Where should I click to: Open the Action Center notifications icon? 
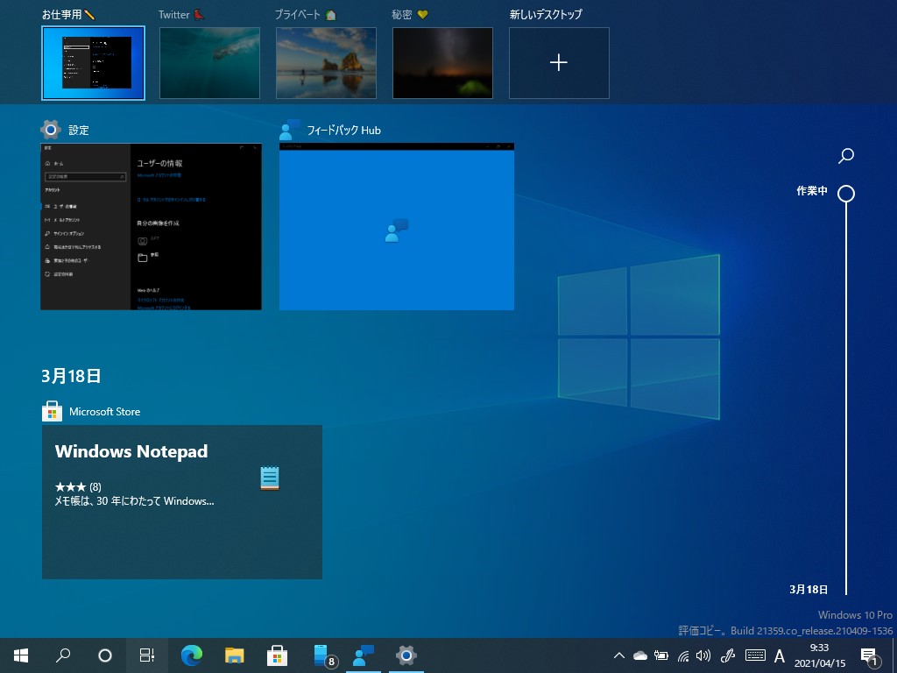pyautogui.click(x=870, y=656)
